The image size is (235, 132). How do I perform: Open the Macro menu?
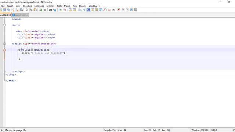tap(67, 6)
